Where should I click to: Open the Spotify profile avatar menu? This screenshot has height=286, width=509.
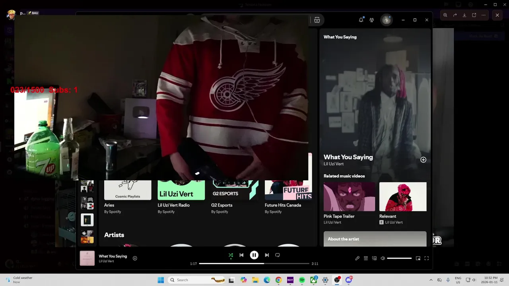386,20
